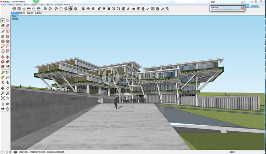Pick the Offset tool
The width and height of the screenshot is (266, 154).
pos(8,67)
